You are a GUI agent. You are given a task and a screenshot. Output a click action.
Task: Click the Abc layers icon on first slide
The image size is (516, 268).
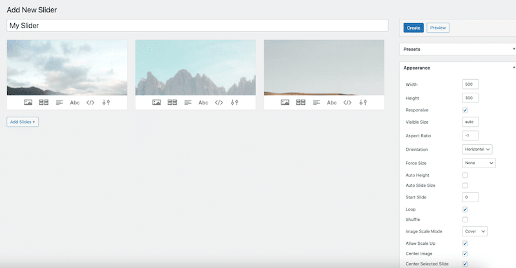click(75, 102)
